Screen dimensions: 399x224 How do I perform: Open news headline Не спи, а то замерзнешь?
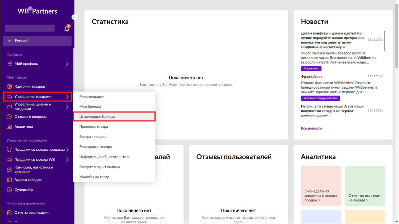[x=332, y=111]
